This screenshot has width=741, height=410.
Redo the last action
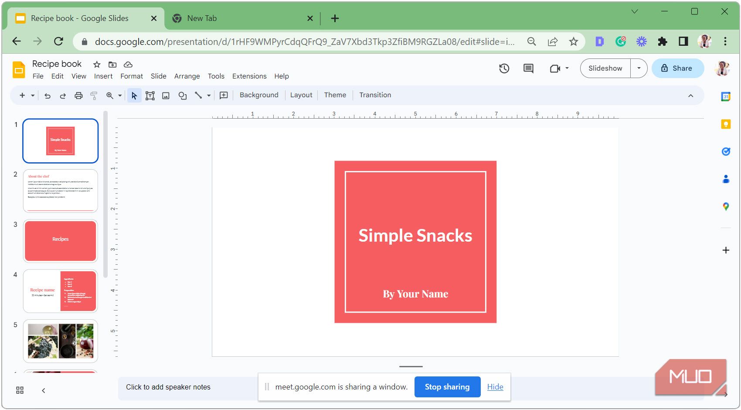pos(63,96)
